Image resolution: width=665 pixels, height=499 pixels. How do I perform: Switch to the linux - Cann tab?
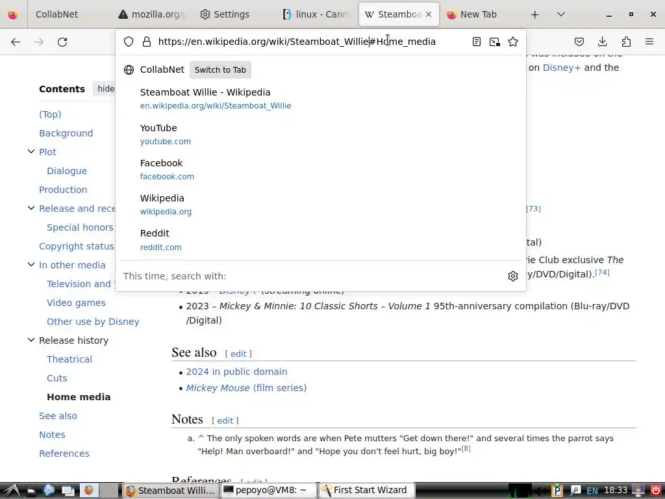coord(316,14)
